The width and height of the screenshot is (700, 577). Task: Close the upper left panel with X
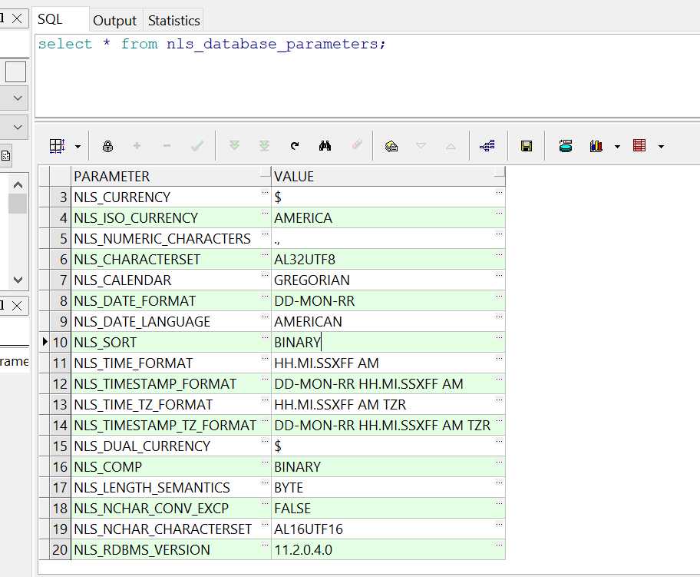pyautogui.click(x=17, y=18)
